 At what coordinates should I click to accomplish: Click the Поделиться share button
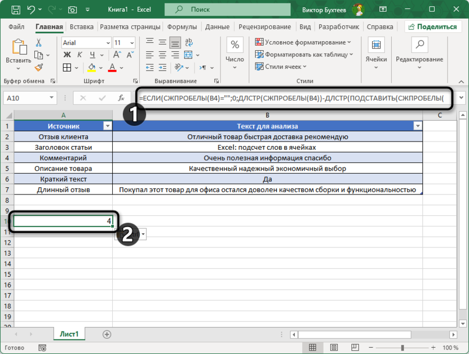coord(433,26)
